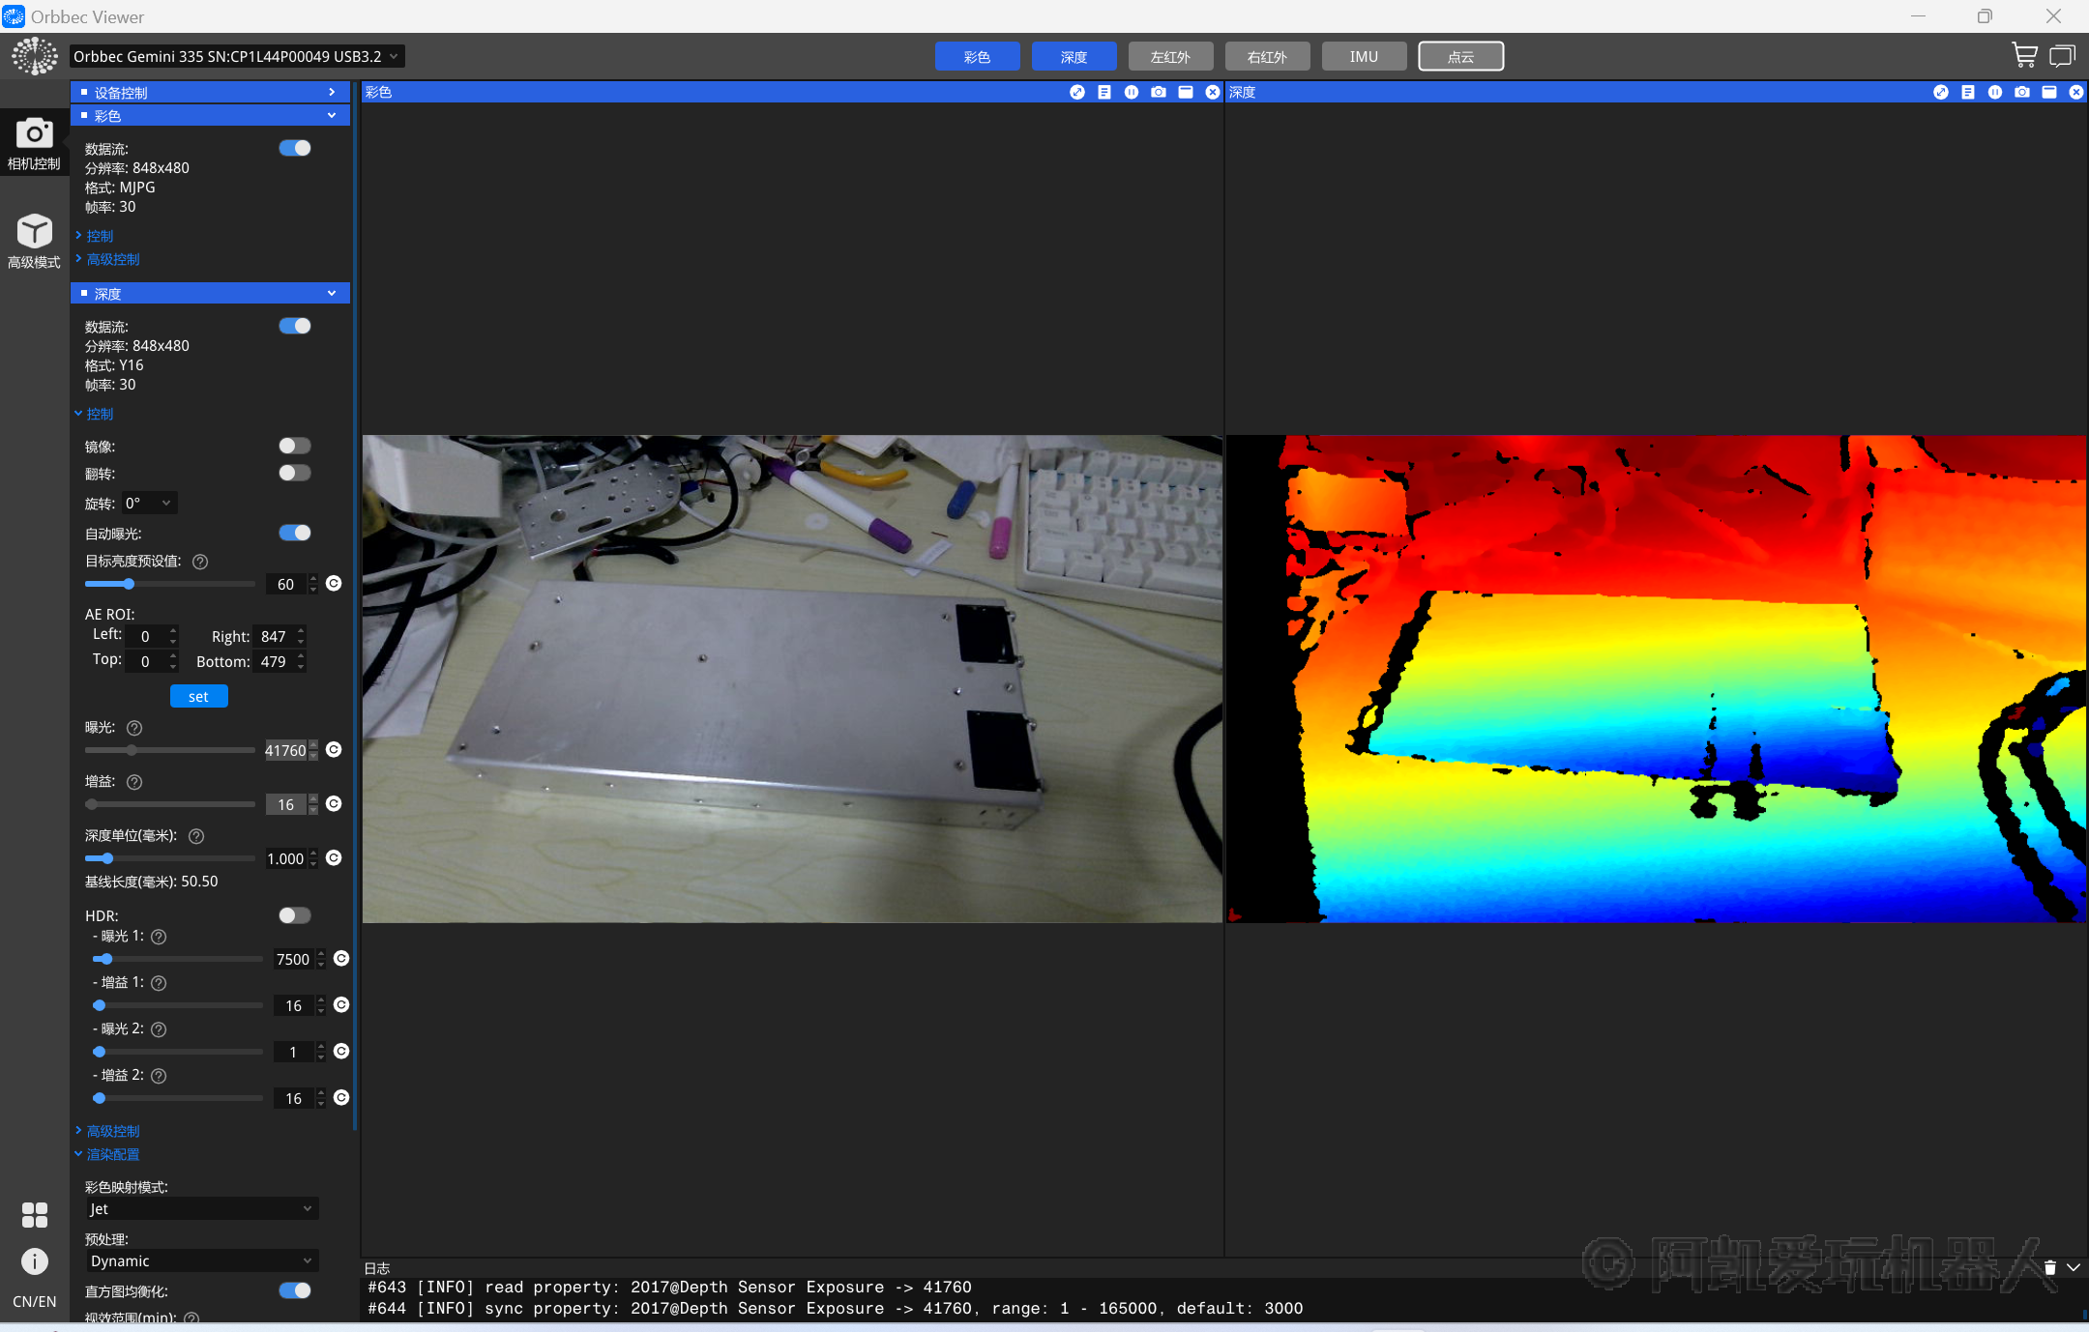Expand the 高级控制 (Advanced control) section under 深度
Screen dimensions: 2089x1332
click(x=112, y=1131)
